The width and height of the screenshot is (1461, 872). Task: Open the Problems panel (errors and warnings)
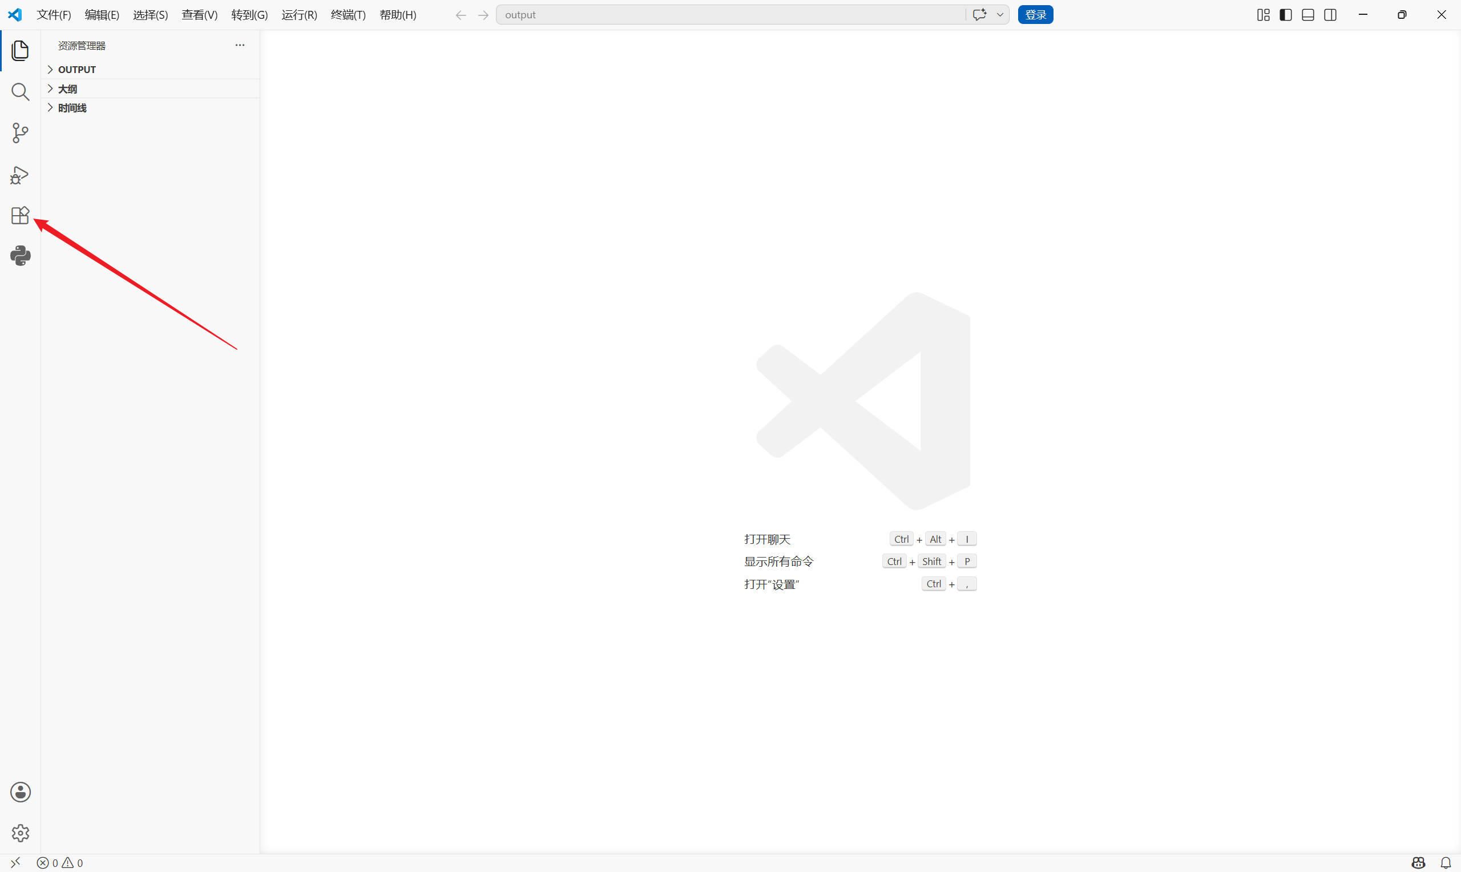click(x=60, y=863)
